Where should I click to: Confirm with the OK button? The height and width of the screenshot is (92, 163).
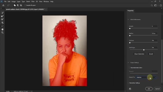(149, 89)
